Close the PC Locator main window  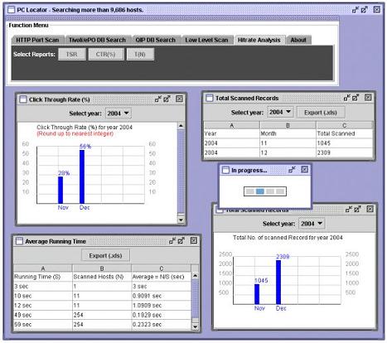point(377,10)
